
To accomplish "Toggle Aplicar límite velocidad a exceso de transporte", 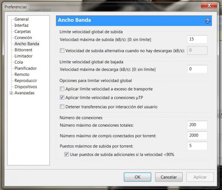I will (62, 89).
